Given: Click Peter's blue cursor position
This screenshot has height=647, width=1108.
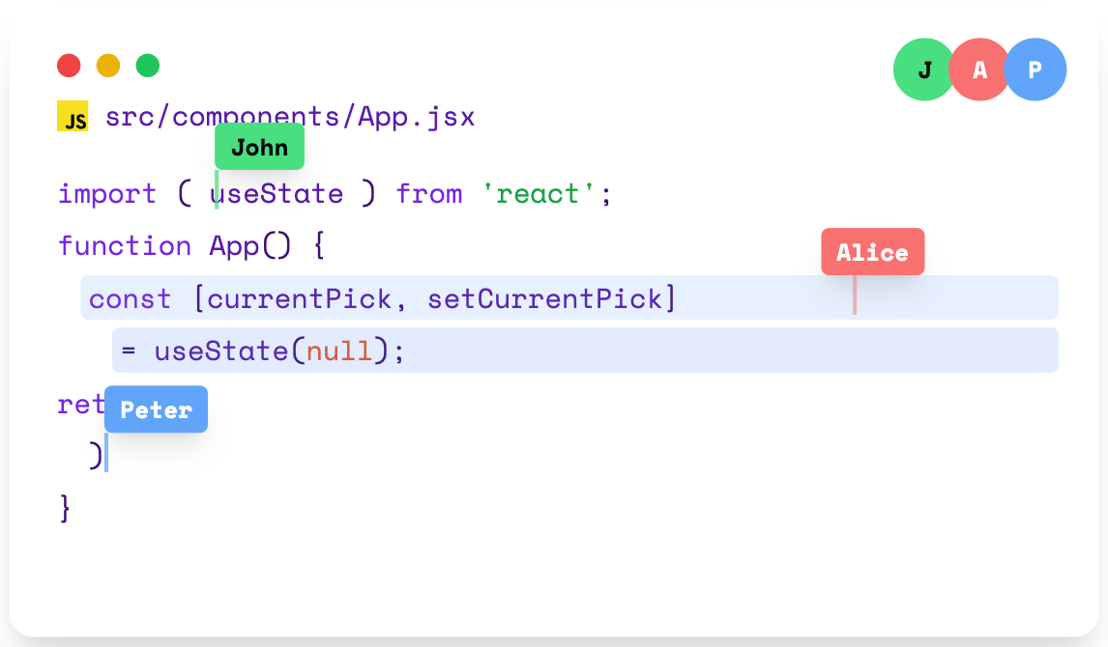Looking at the screenshot, I should pos(106,452).
